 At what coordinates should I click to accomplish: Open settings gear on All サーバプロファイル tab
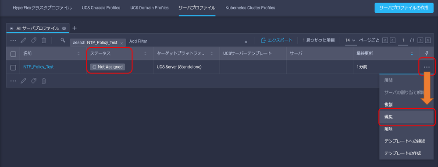pyautogui.click(x=64, y=28)
